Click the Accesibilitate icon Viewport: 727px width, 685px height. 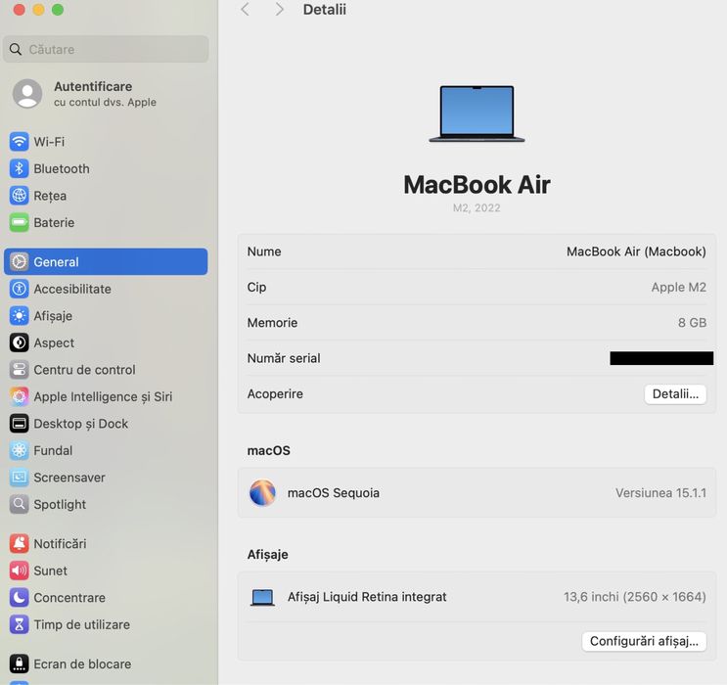pos(19,289)
